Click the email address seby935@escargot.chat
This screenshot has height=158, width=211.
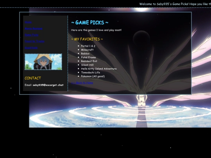(x=48, y=85)
